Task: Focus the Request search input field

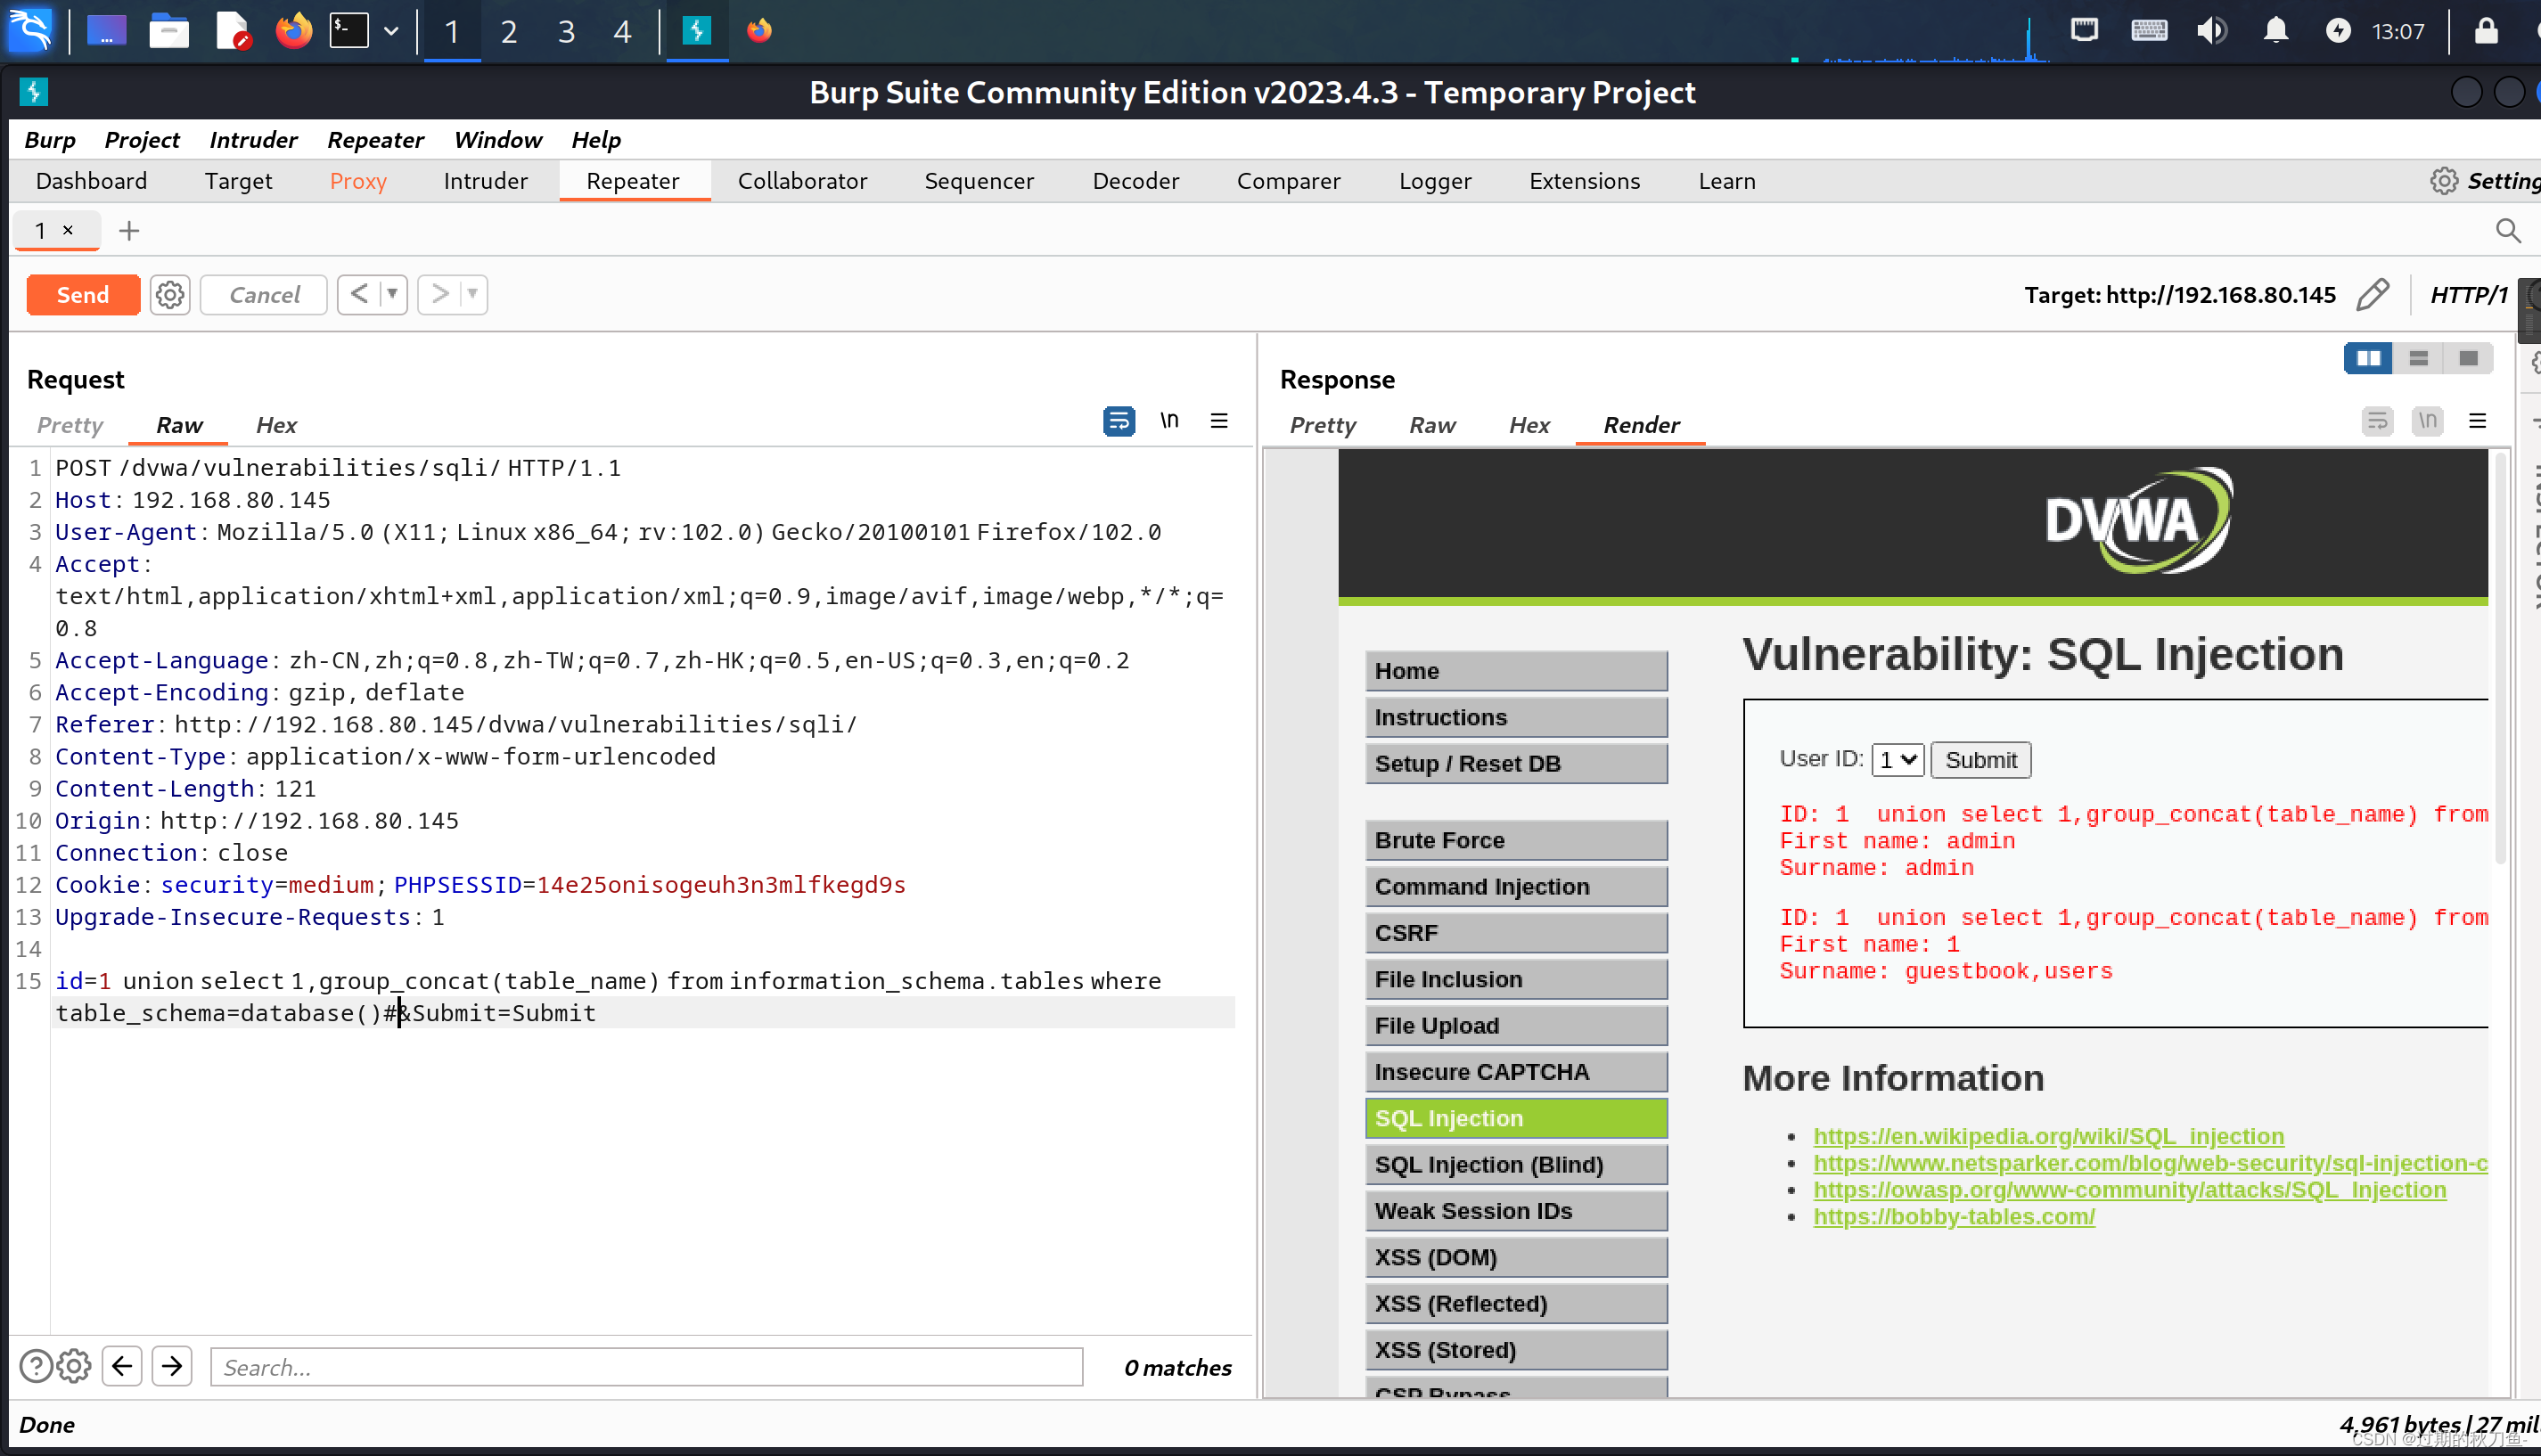Action: click(x=646, y=1367)
